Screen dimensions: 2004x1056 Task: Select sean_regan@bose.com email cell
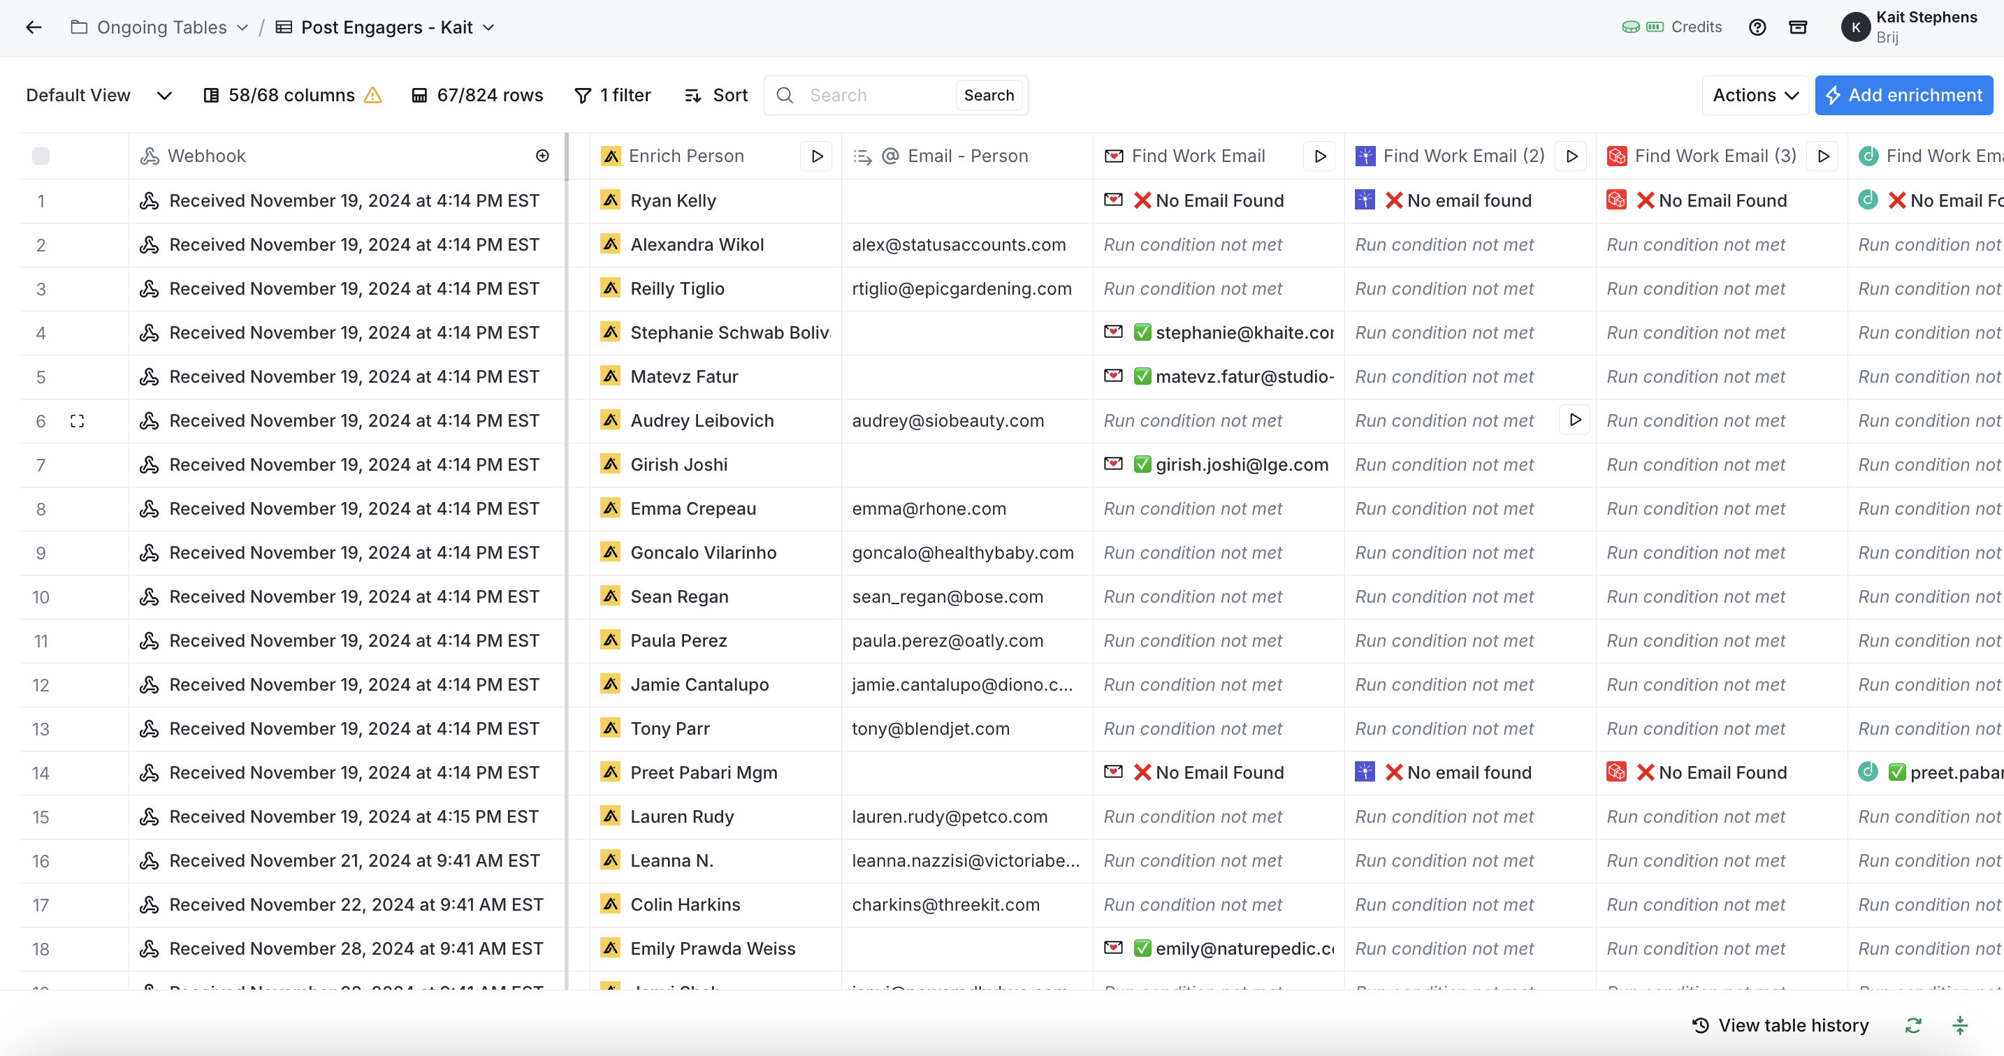tap(967, 597)
